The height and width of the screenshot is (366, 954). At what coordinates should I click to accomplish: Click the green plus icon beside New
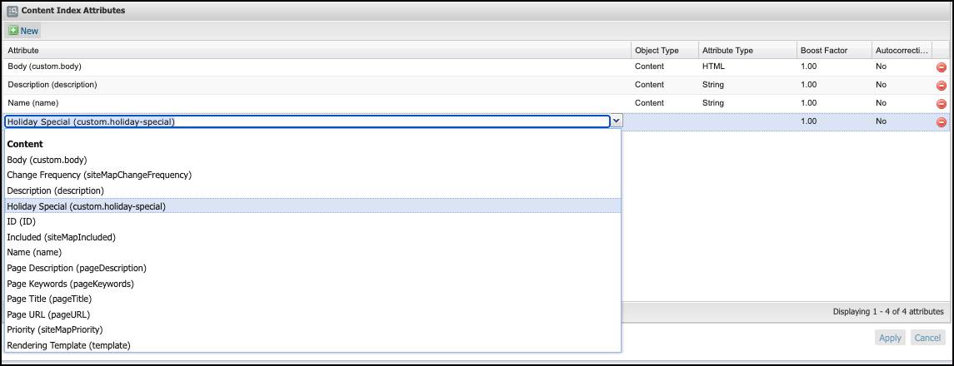click(x=13, y=30)
